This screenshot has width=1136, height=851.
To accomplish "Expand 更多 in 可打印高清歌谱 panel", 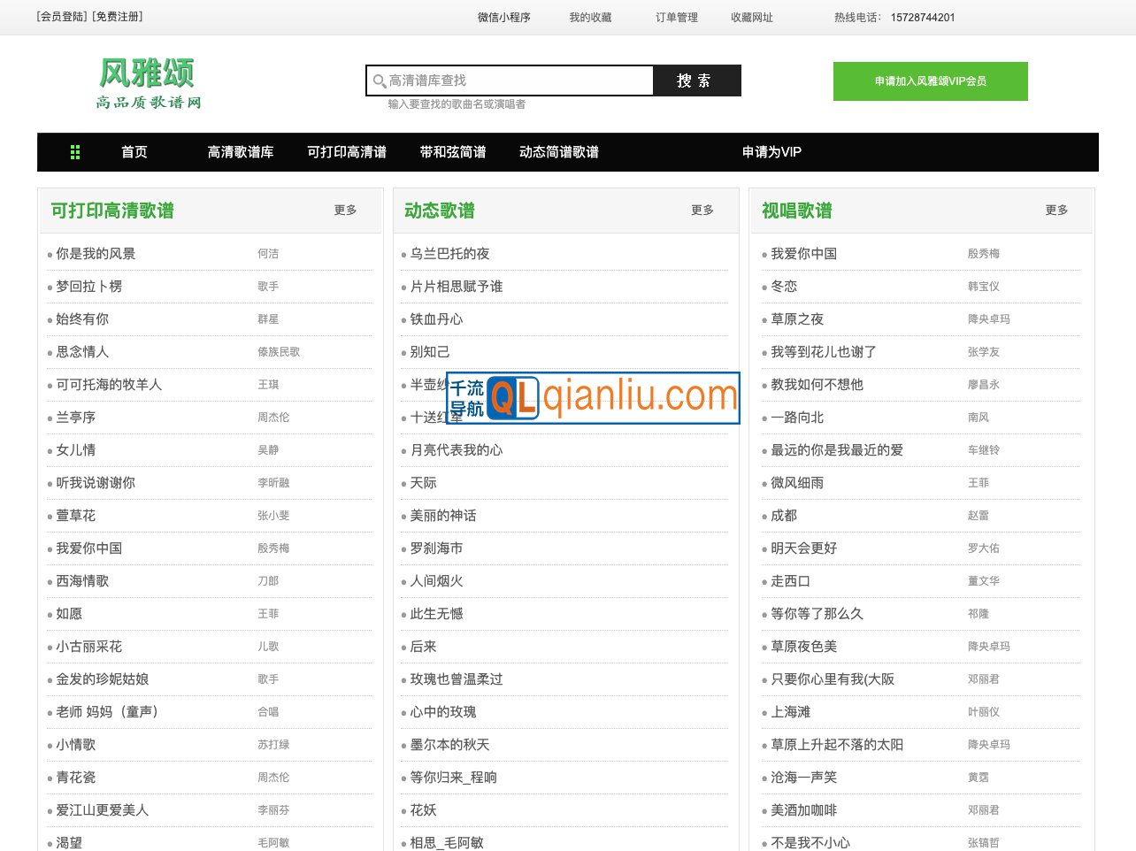I will coord(345,211).
